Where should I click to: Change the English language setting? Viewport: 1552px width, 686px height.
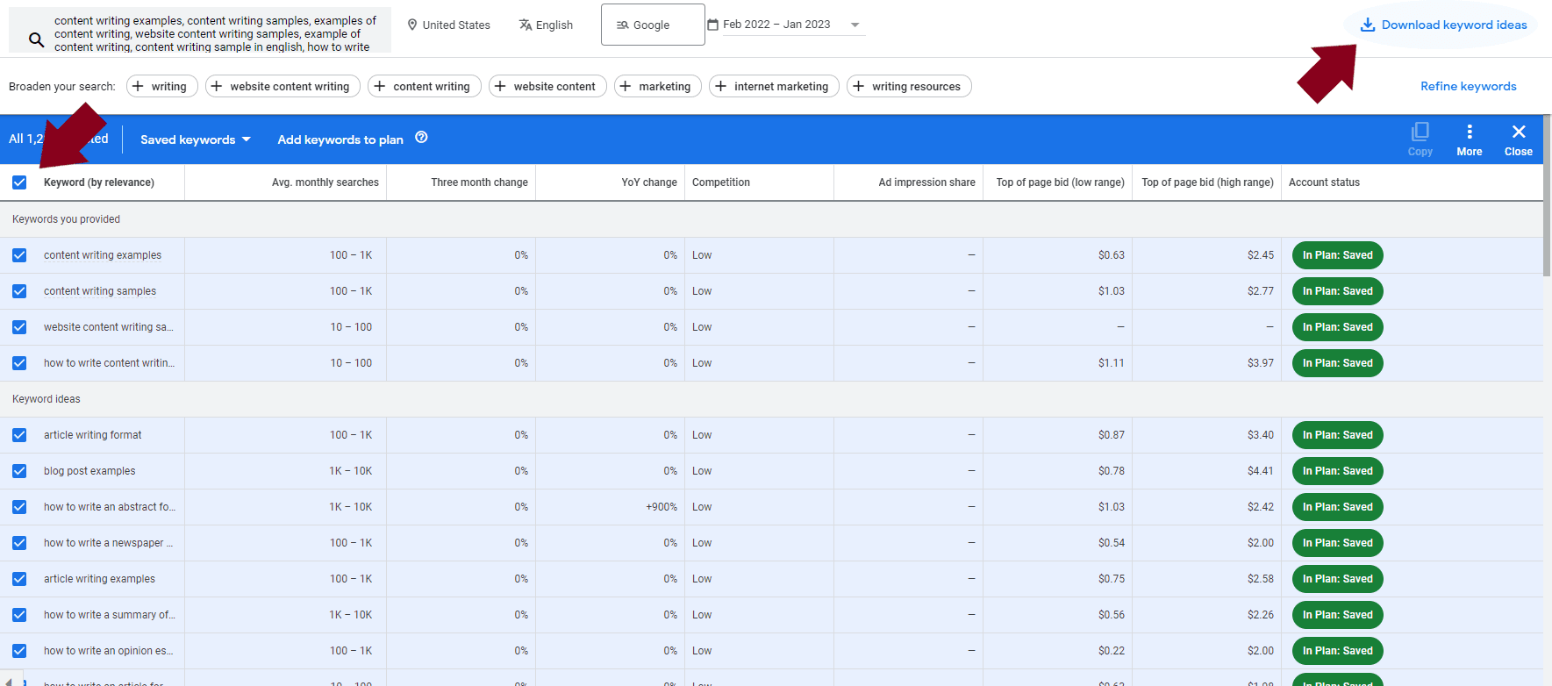pyautogui.click(x=546, y=25)
